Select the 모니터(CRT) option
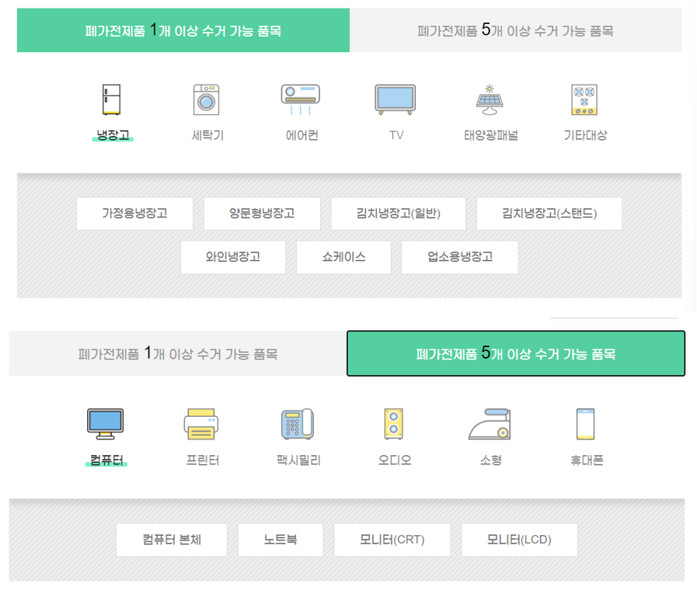The image size is (697, 594). (x=392, y=540)
